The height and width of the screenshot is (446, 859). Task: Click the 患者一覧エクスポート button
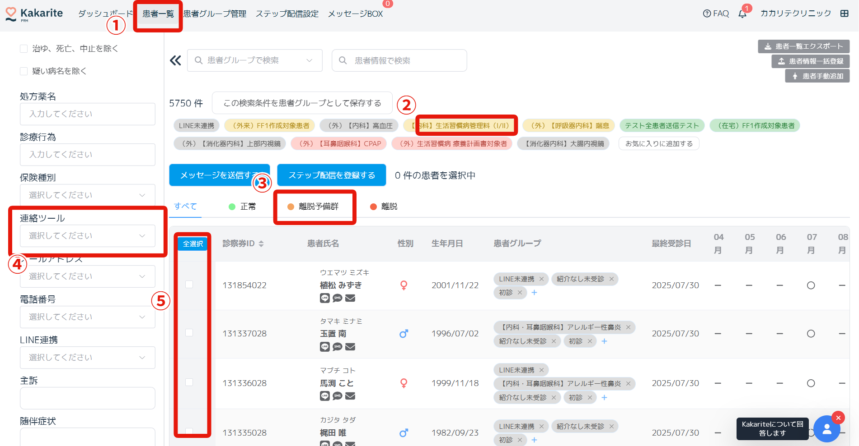coord(803,46)
